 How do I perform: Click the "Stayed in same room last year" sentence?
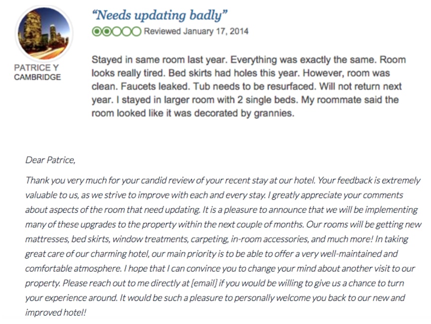[x=160, y=60]
